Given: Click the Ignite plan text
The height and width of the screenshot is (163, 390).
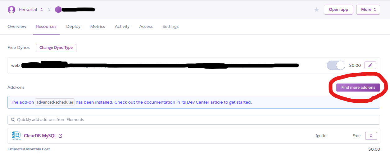Looking at the screenshot, I should pyautogui.click(x=321, y=136).
